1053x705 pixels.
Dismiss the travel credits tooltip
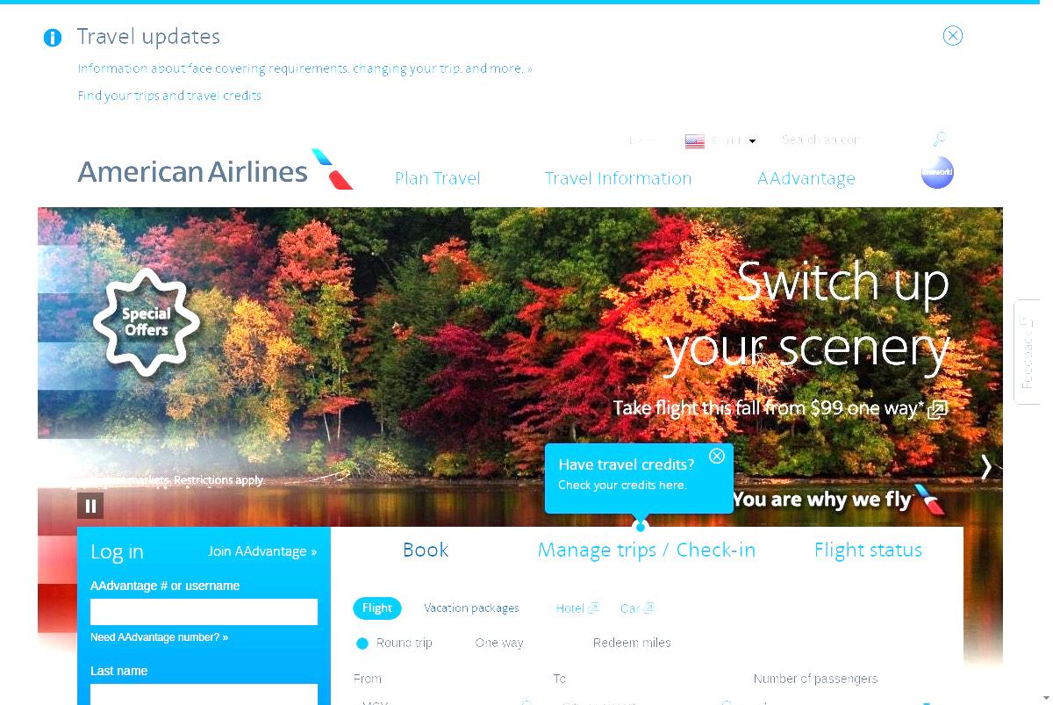coord(717,456)
